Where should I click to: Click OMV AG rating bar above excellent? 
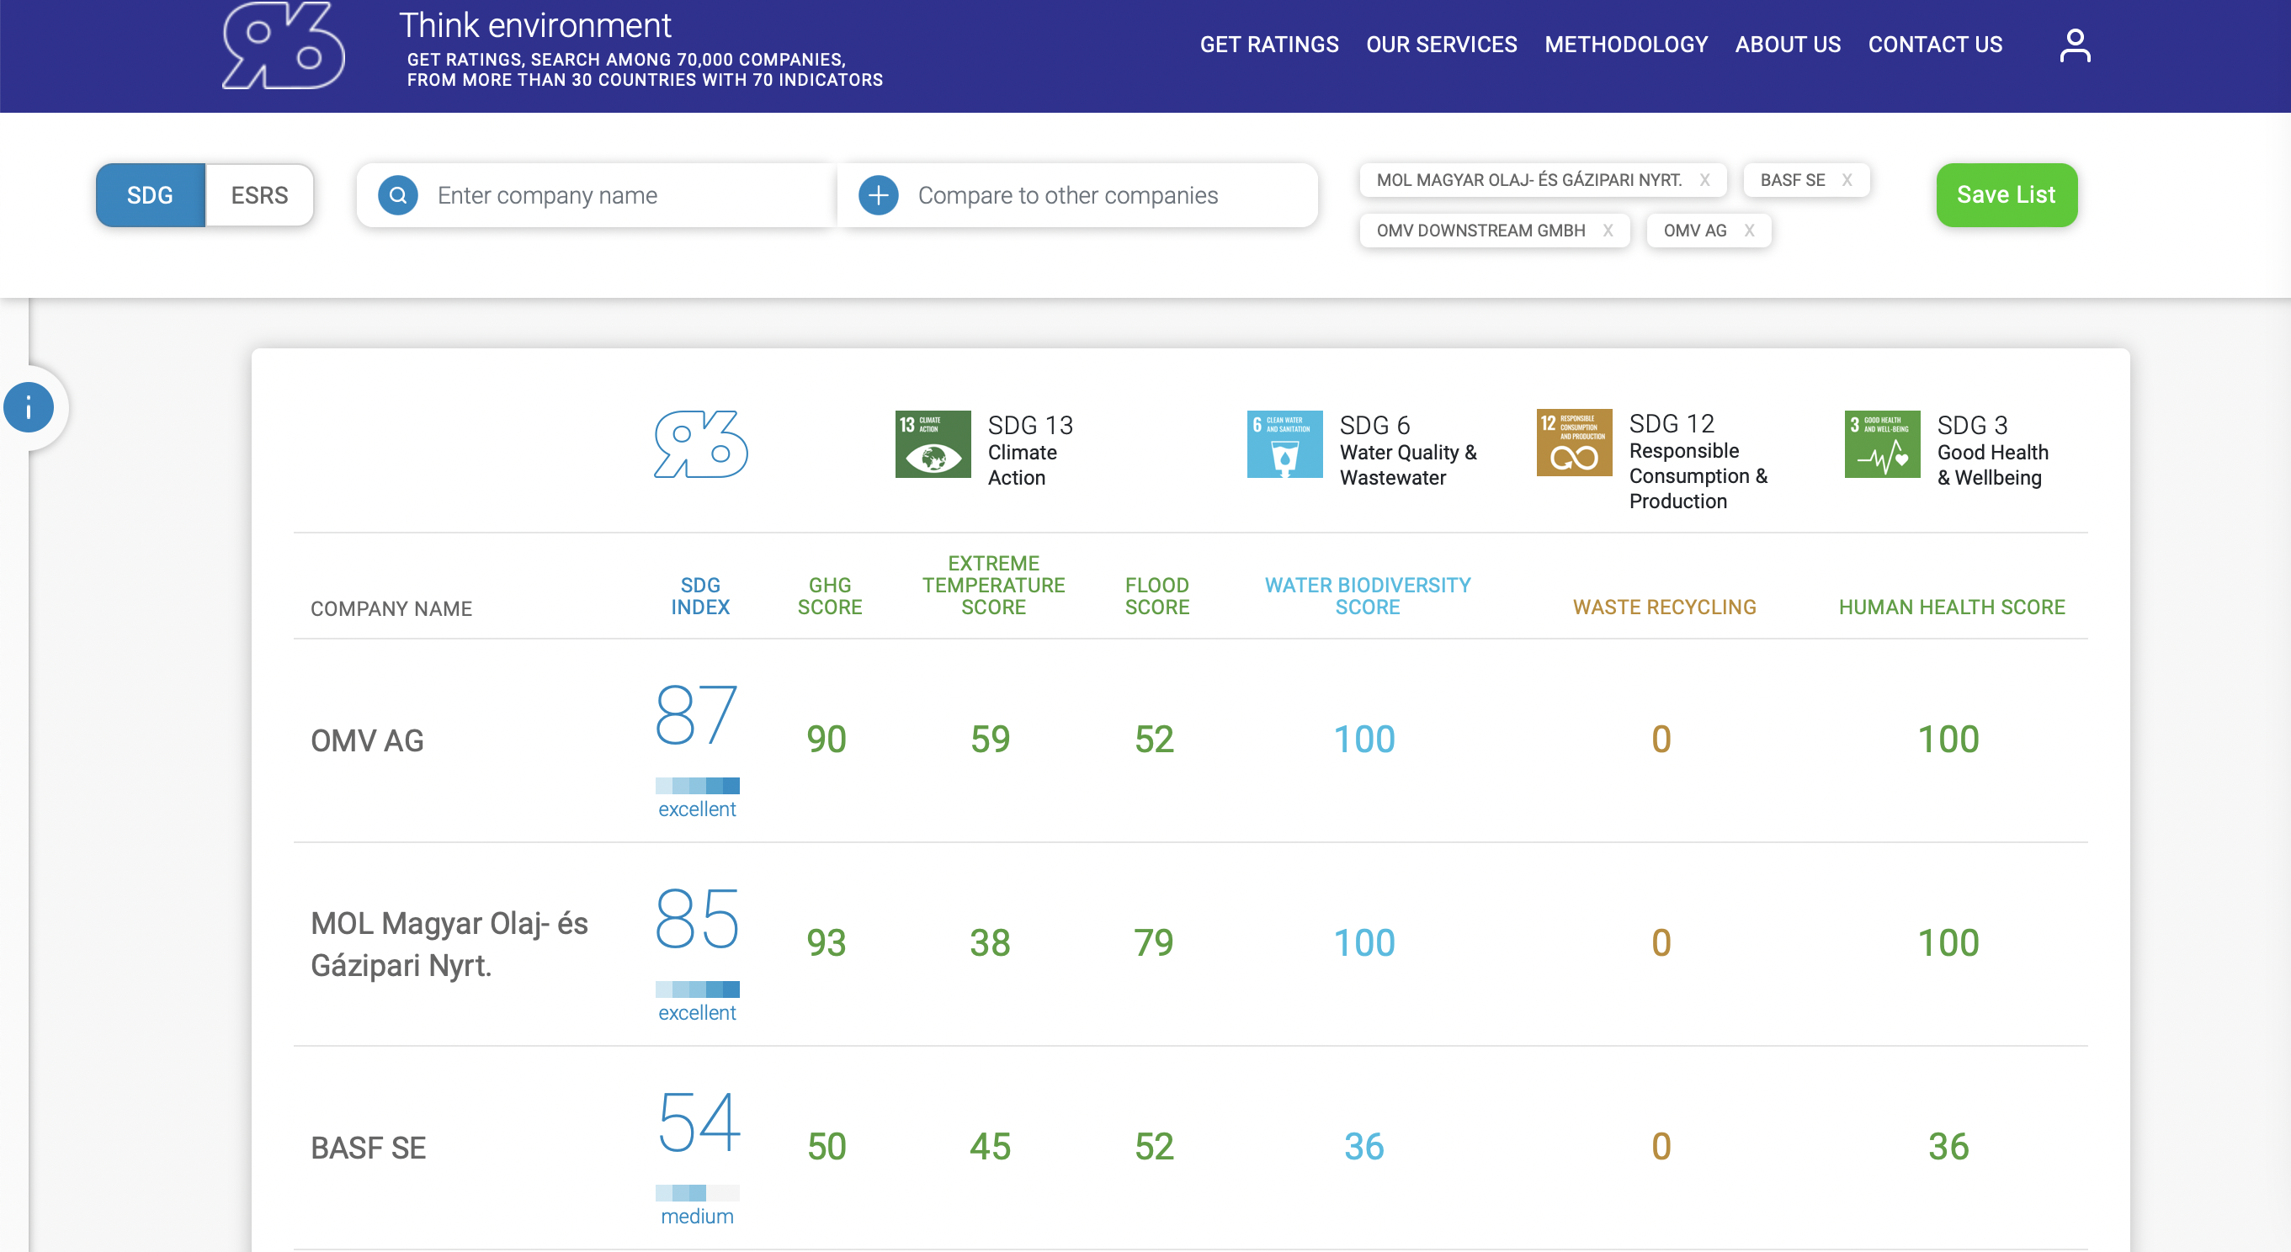(696, 785)
